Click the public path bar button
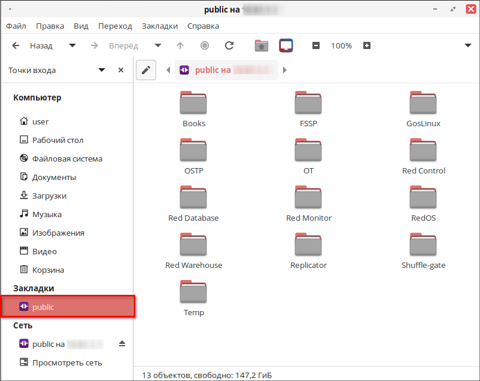 click(x=226, y=70)
